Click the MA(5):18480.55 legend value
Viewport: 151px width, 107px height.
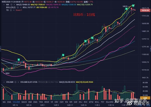[x=23, y=5]
